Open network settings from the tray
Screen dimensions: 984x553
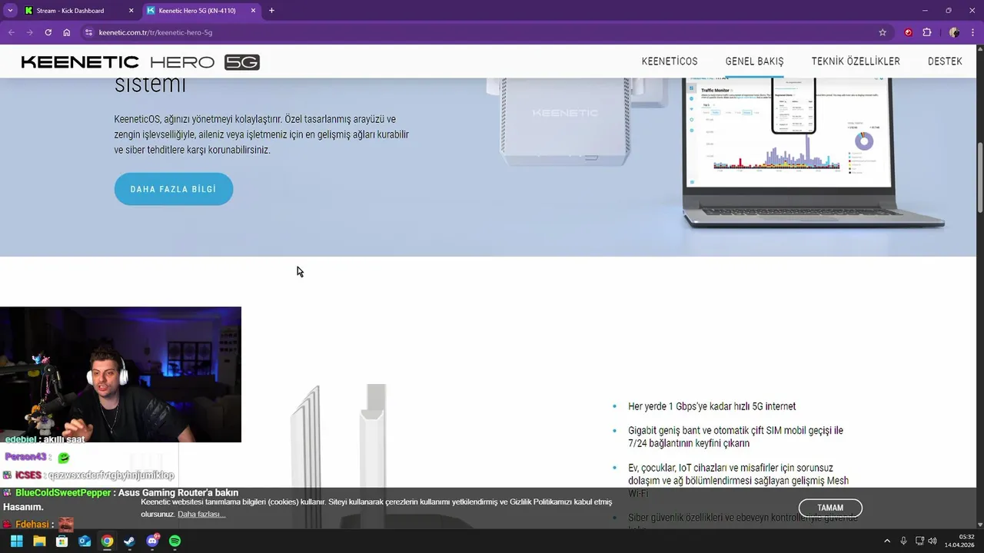click(919, 541)
